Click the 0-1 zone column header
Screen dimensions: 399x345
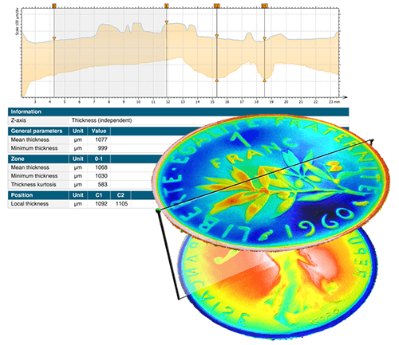[98, 159]
